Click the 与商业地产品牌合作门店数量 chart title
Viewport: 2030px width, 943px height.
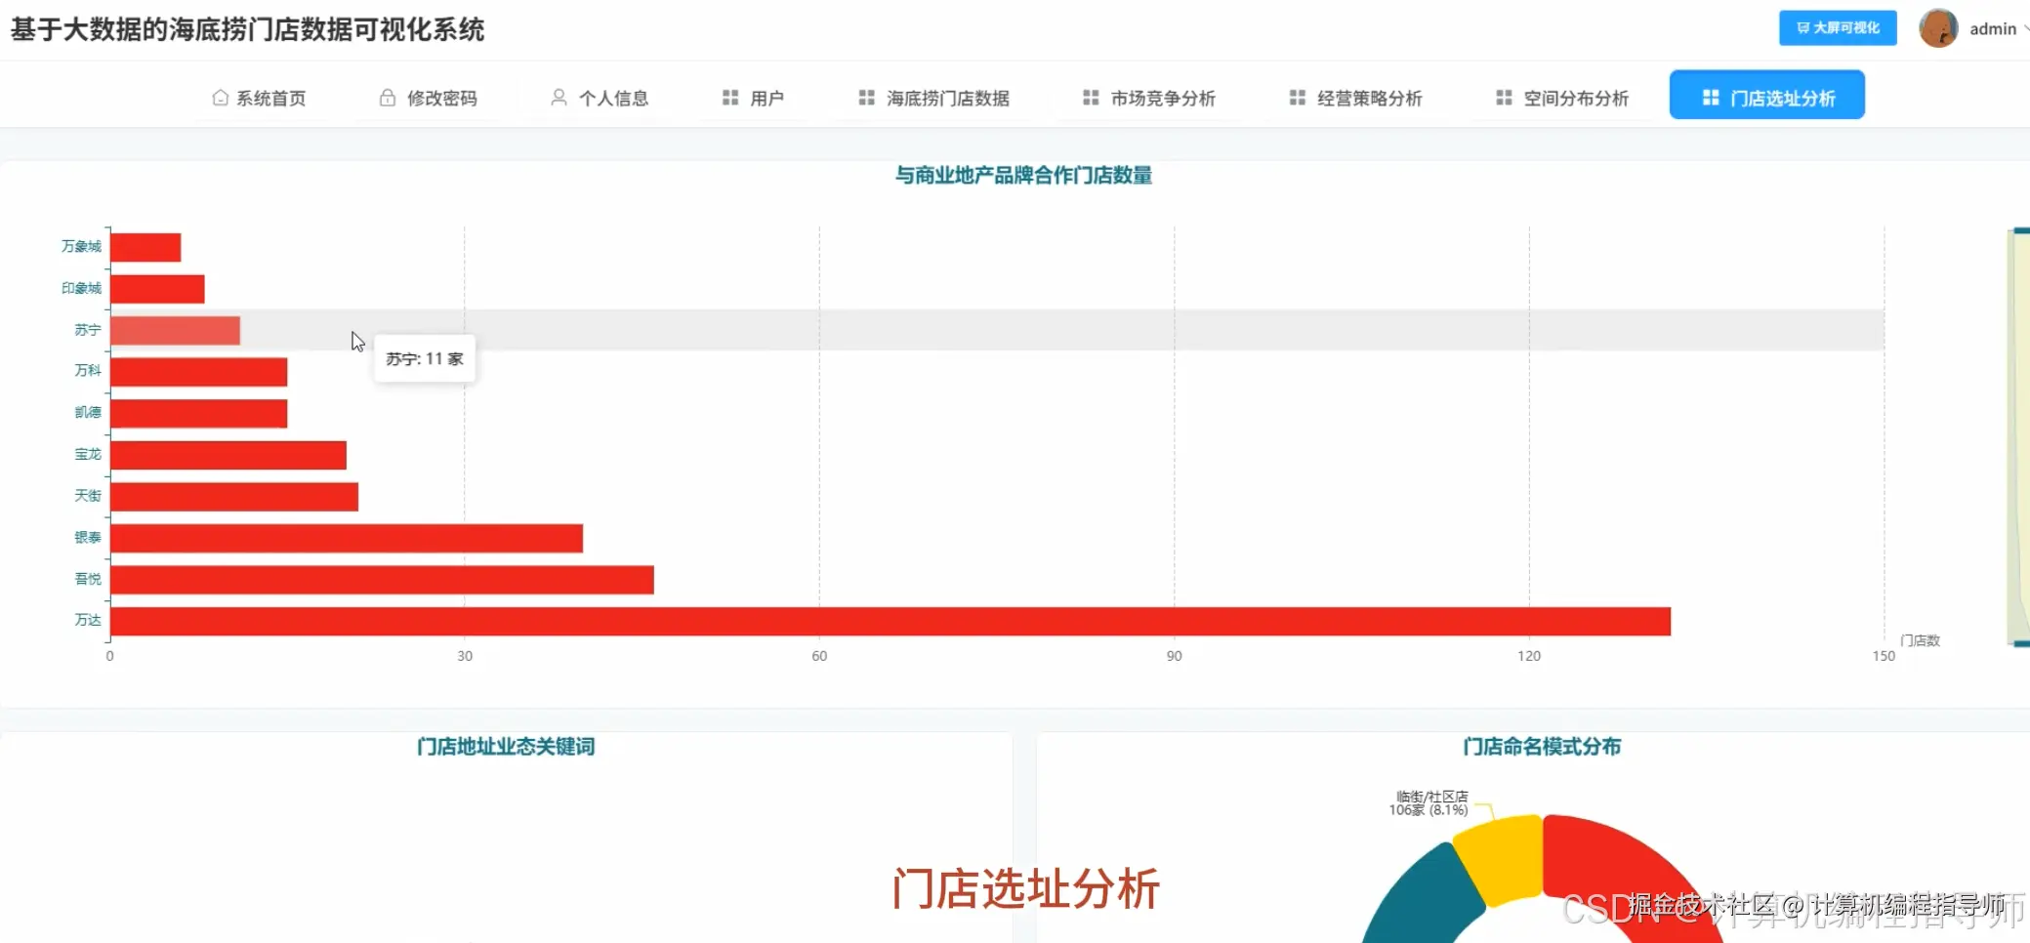(1023, 176)
